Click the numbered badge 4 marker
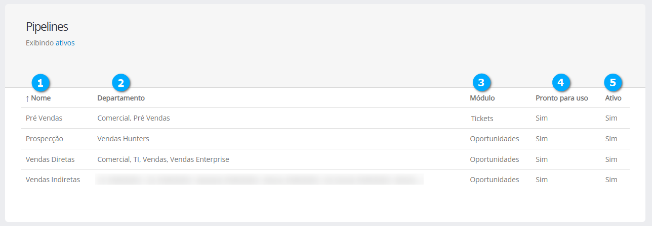This screenshot has width=652, height=226. (x=560, y=83)
